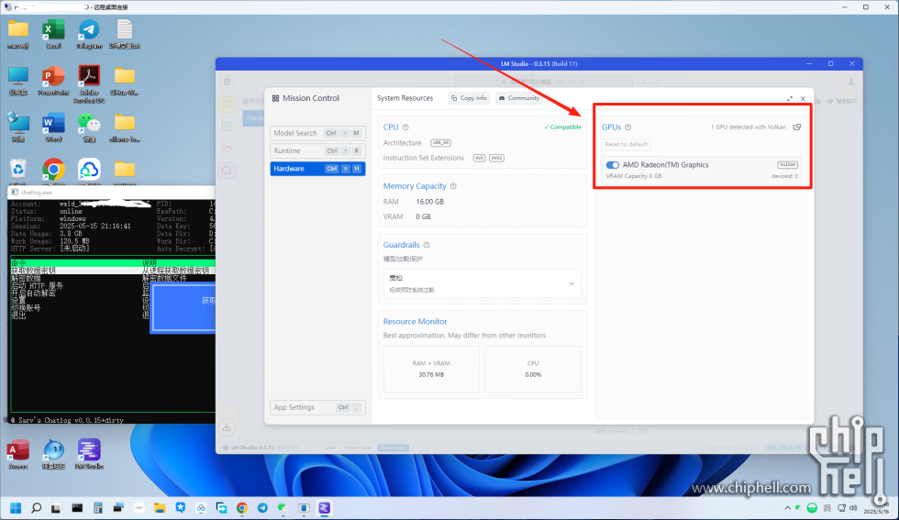Open the Excel desktop shortcut
This screenshot has width=899, height=520.
coord(53,33)
